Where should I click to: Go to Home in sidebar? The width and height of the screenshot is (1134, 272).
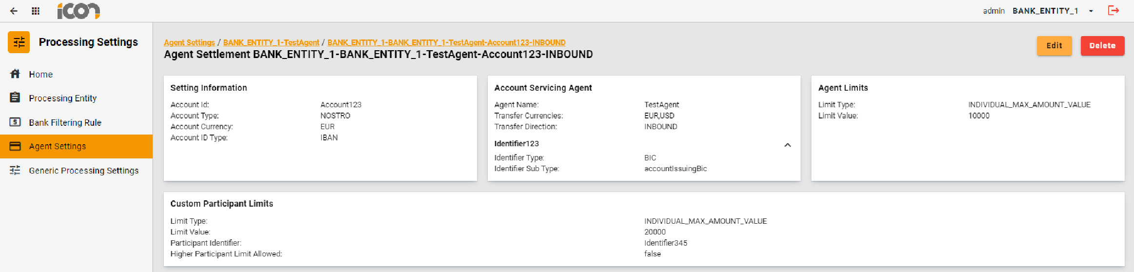41,75
